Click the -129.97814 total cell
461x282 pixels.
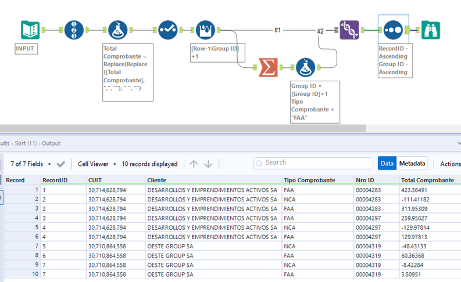point(430,227)
